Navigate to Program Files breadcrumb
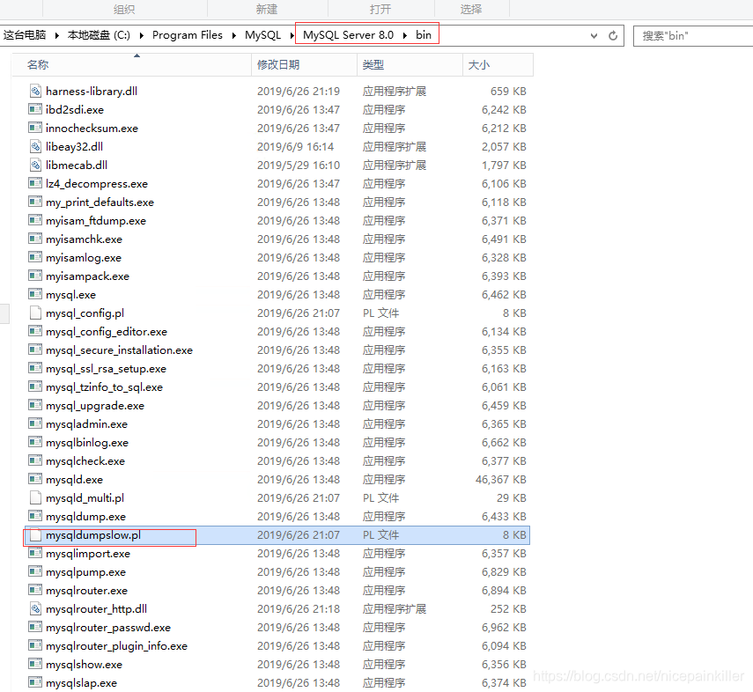The width and height of the screenshot is (753, 692). click(188, 35)
